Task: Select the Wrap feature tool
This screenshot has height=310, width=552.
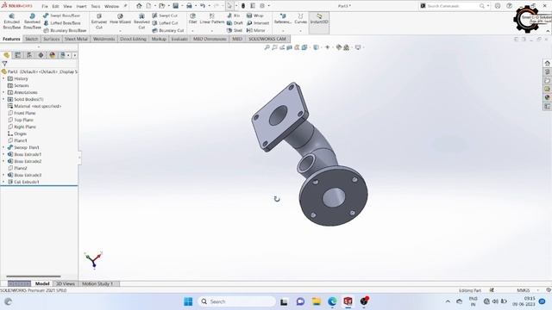Action: coord(255,15)
